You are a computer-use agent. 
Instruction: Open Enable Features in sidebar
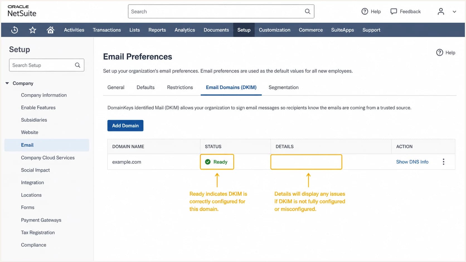coord(38,107)
